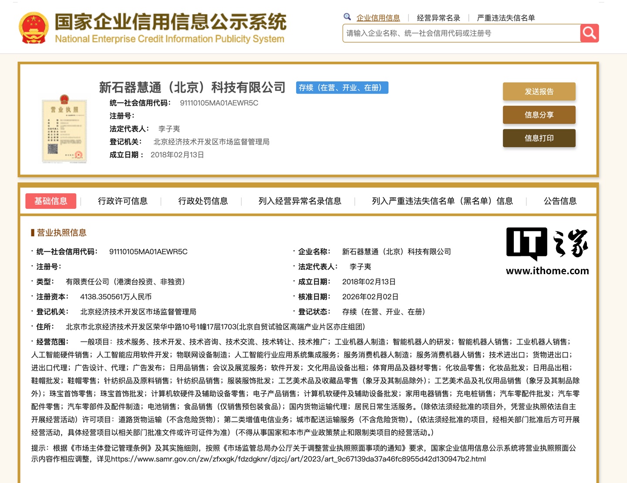Select the 严重违法失信名单 search category
This screenshot has height=483, width=627.
(x=506, y=18)
